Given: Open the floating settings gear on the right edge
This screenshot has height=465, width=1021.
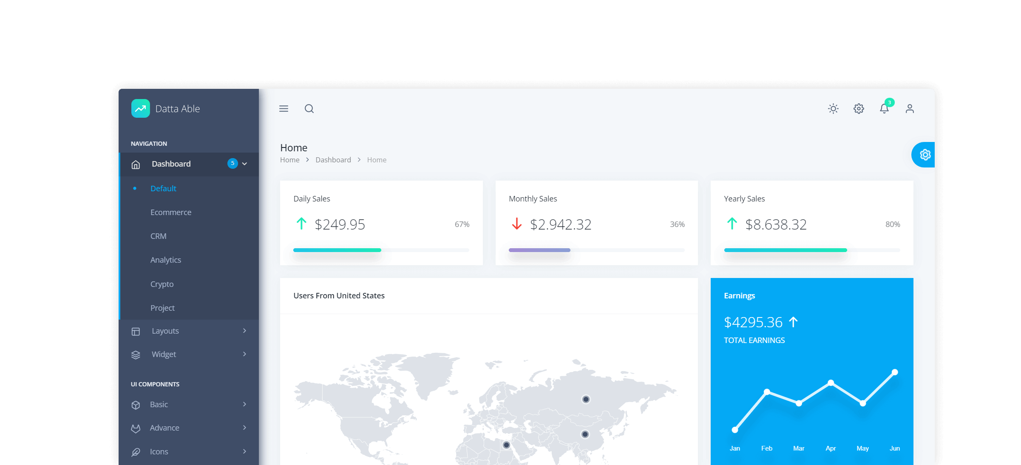Looking at the screenshot, I should pyautogui.click(x=925, y=155).
